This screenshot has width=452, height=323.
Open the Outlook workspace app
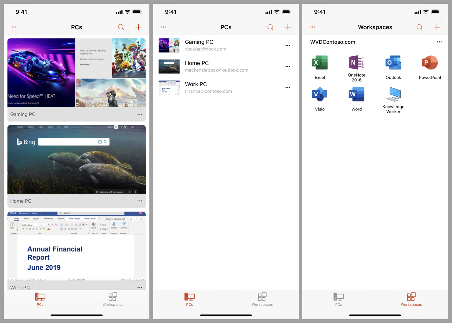(393, 63)
